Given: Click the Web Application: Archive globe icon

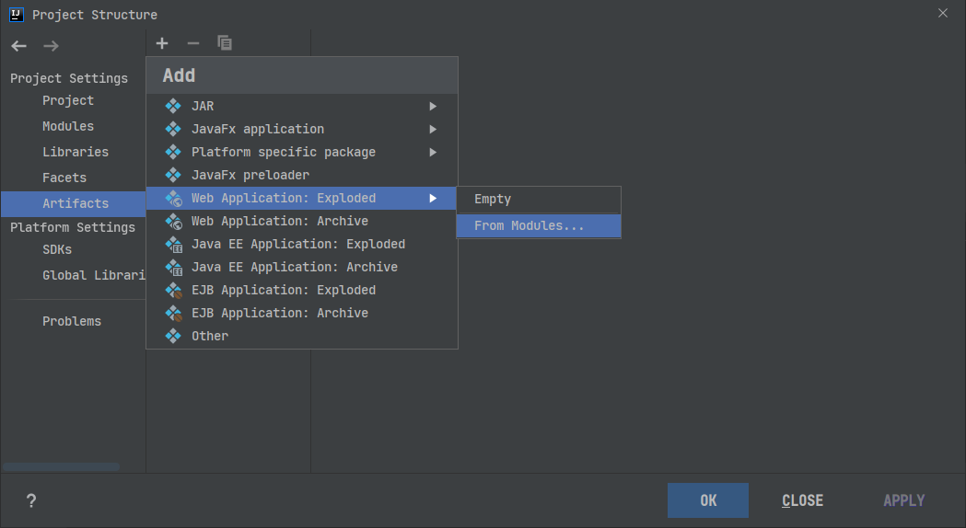Looking at the screenshot, I should pyautogui.click(x=174, y=221).
